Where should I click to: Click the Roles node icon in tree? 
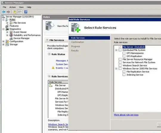(x=7, y=20)
